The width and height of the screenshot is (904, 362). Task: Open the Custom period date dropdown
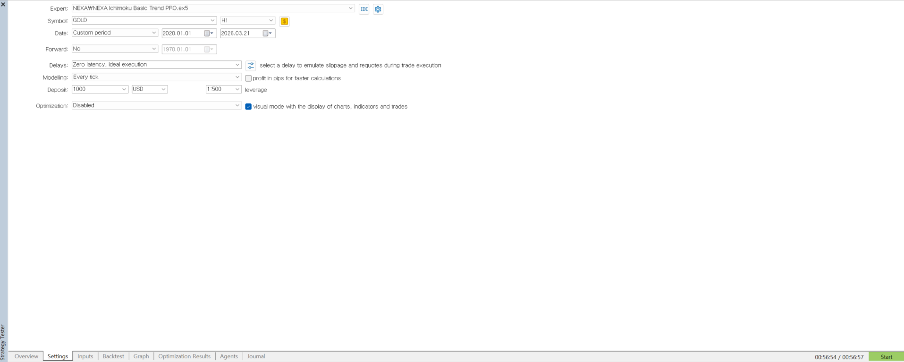[x=115, y=33]
